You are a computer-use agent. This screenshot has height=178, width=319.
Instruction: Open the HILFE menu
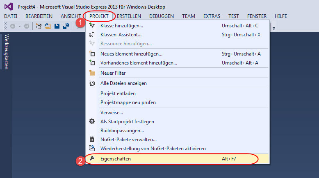point(281,16)
